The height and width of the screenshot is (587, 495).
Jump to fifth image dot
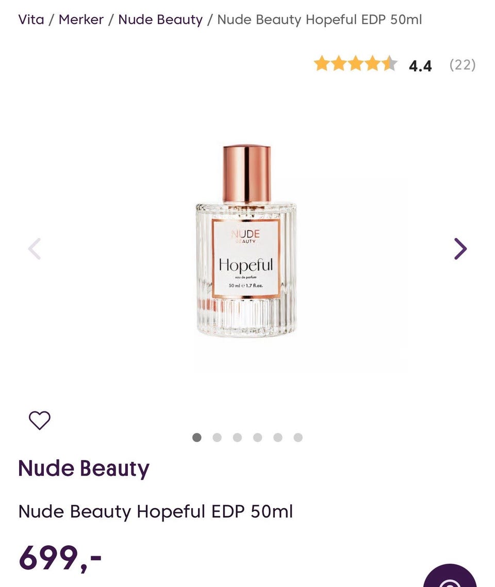click(278, 437)
